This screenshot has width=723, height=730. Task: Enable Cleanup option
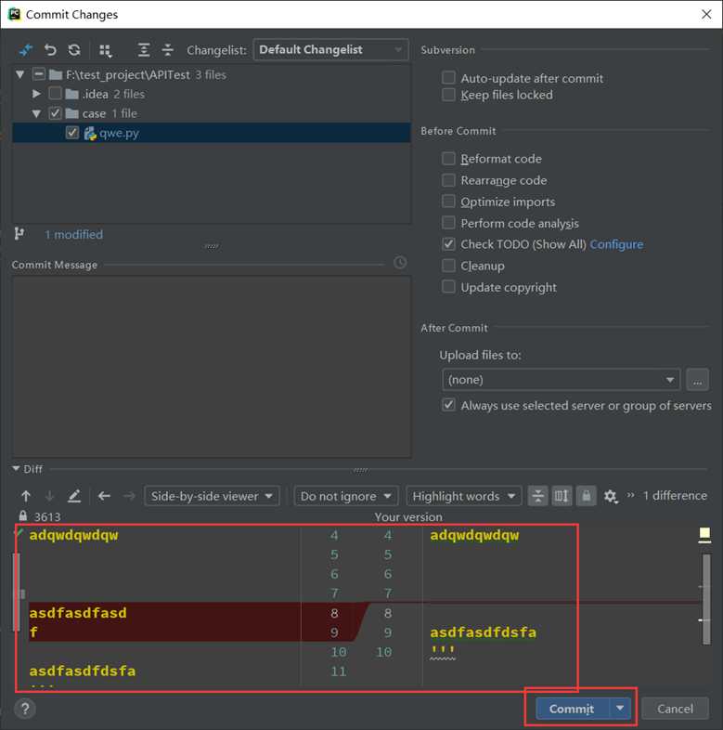click(448, 266)
